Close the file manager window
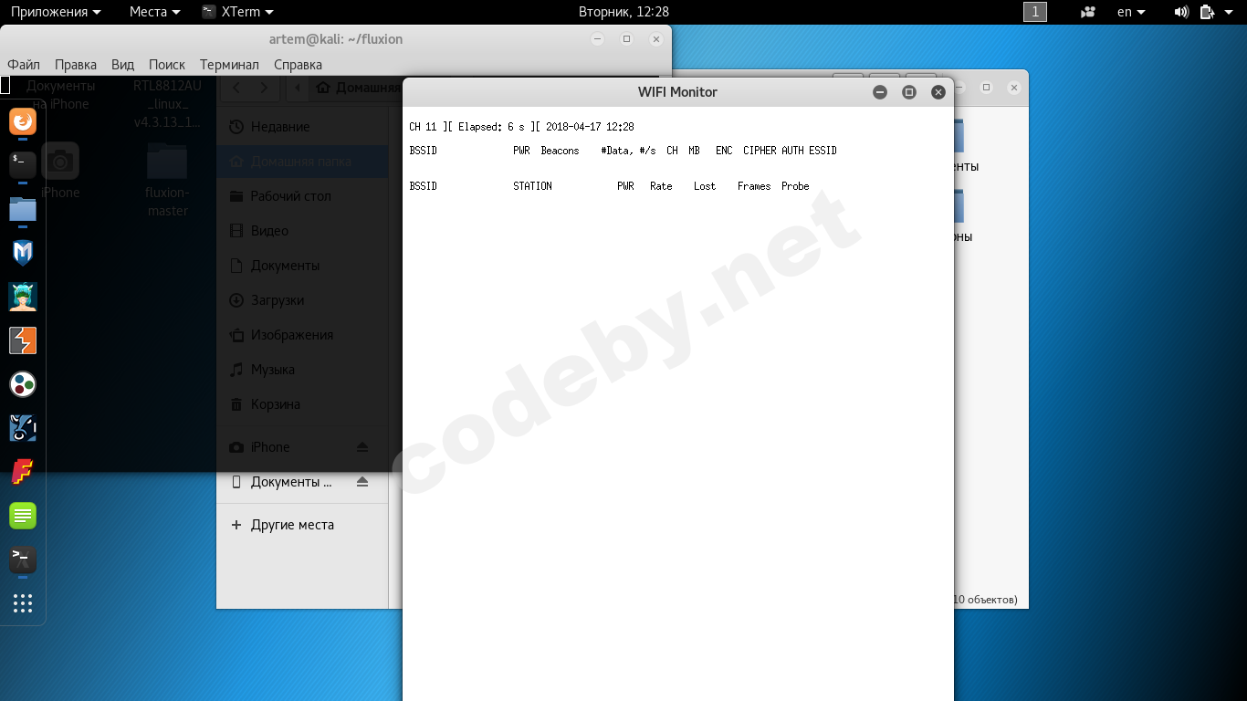The width and height of the screenshot is (1247, 701). [x=1014, y=88]
